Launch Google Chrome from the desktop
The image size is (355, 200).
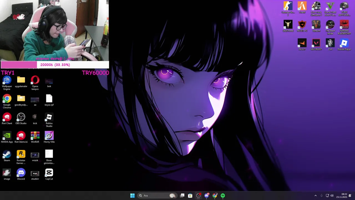(7, 102)
